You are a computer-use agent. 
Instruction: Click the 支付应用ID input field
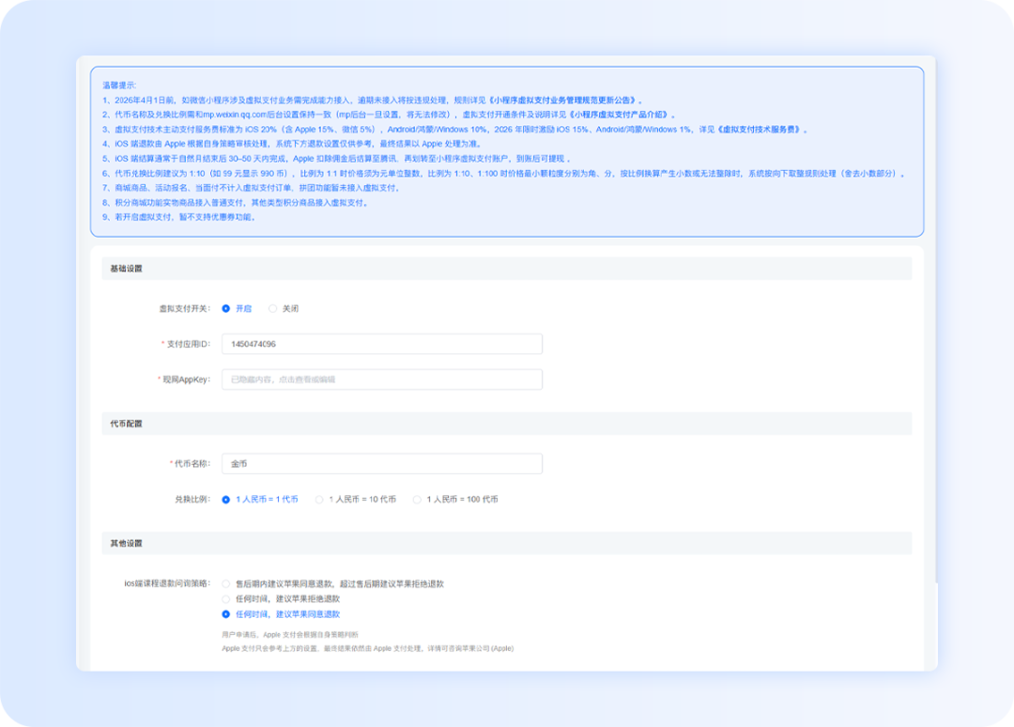[x=382, y=345]
